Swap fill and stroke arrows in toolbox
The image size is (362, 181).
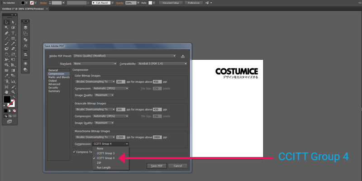(14, 97)
